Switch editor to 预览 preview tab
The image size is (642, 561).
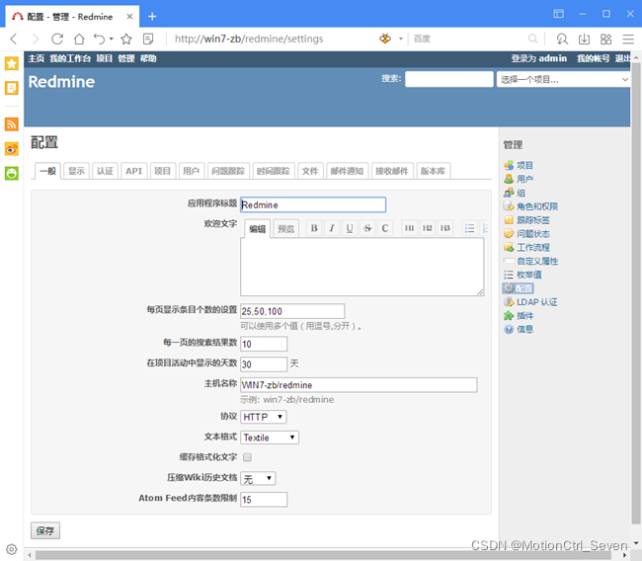(x=286, y=229)
